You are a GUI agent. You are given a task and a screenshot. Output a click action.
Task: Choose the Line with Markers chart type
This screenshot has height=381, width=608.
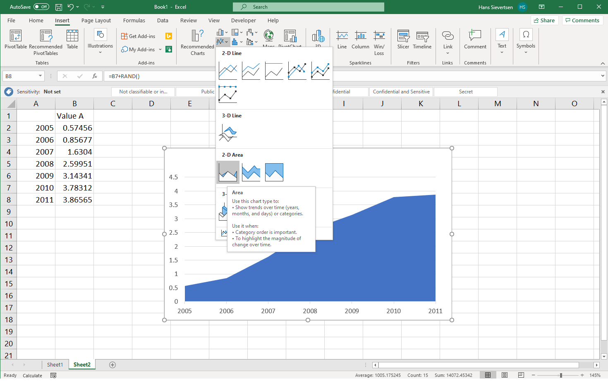coord(297,71)
